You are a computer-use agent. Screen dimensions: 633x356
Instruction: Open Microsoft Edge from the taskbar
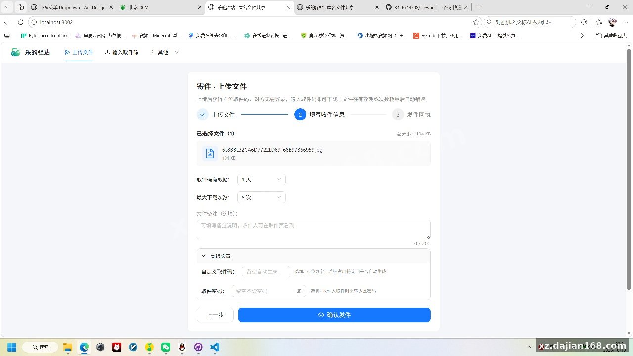[x=84, y=347]
